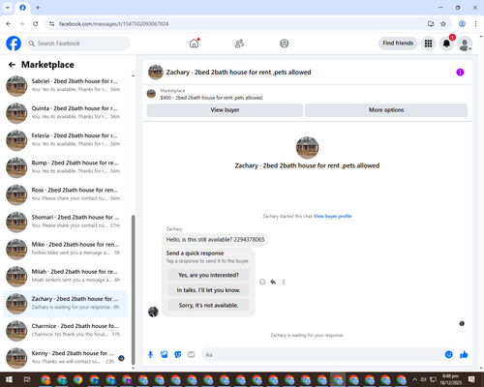
Task: Open emoji picker in message box
Action: click(x=449, y=355)
